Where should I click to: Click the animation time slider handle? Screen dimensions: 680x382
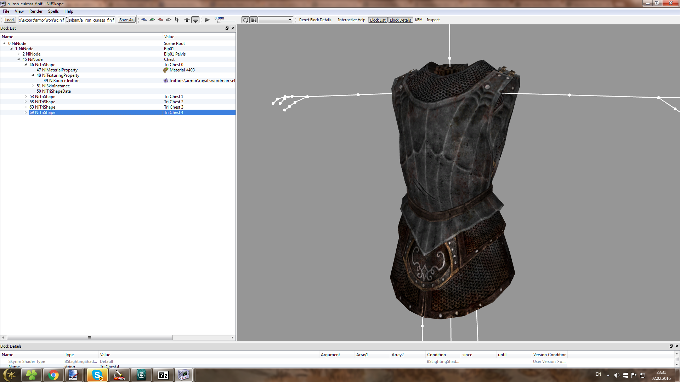coord(219,22)
